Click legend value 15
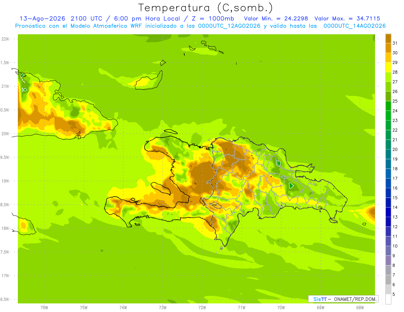This screenshot has width=404, height=312. pos(395,198)
